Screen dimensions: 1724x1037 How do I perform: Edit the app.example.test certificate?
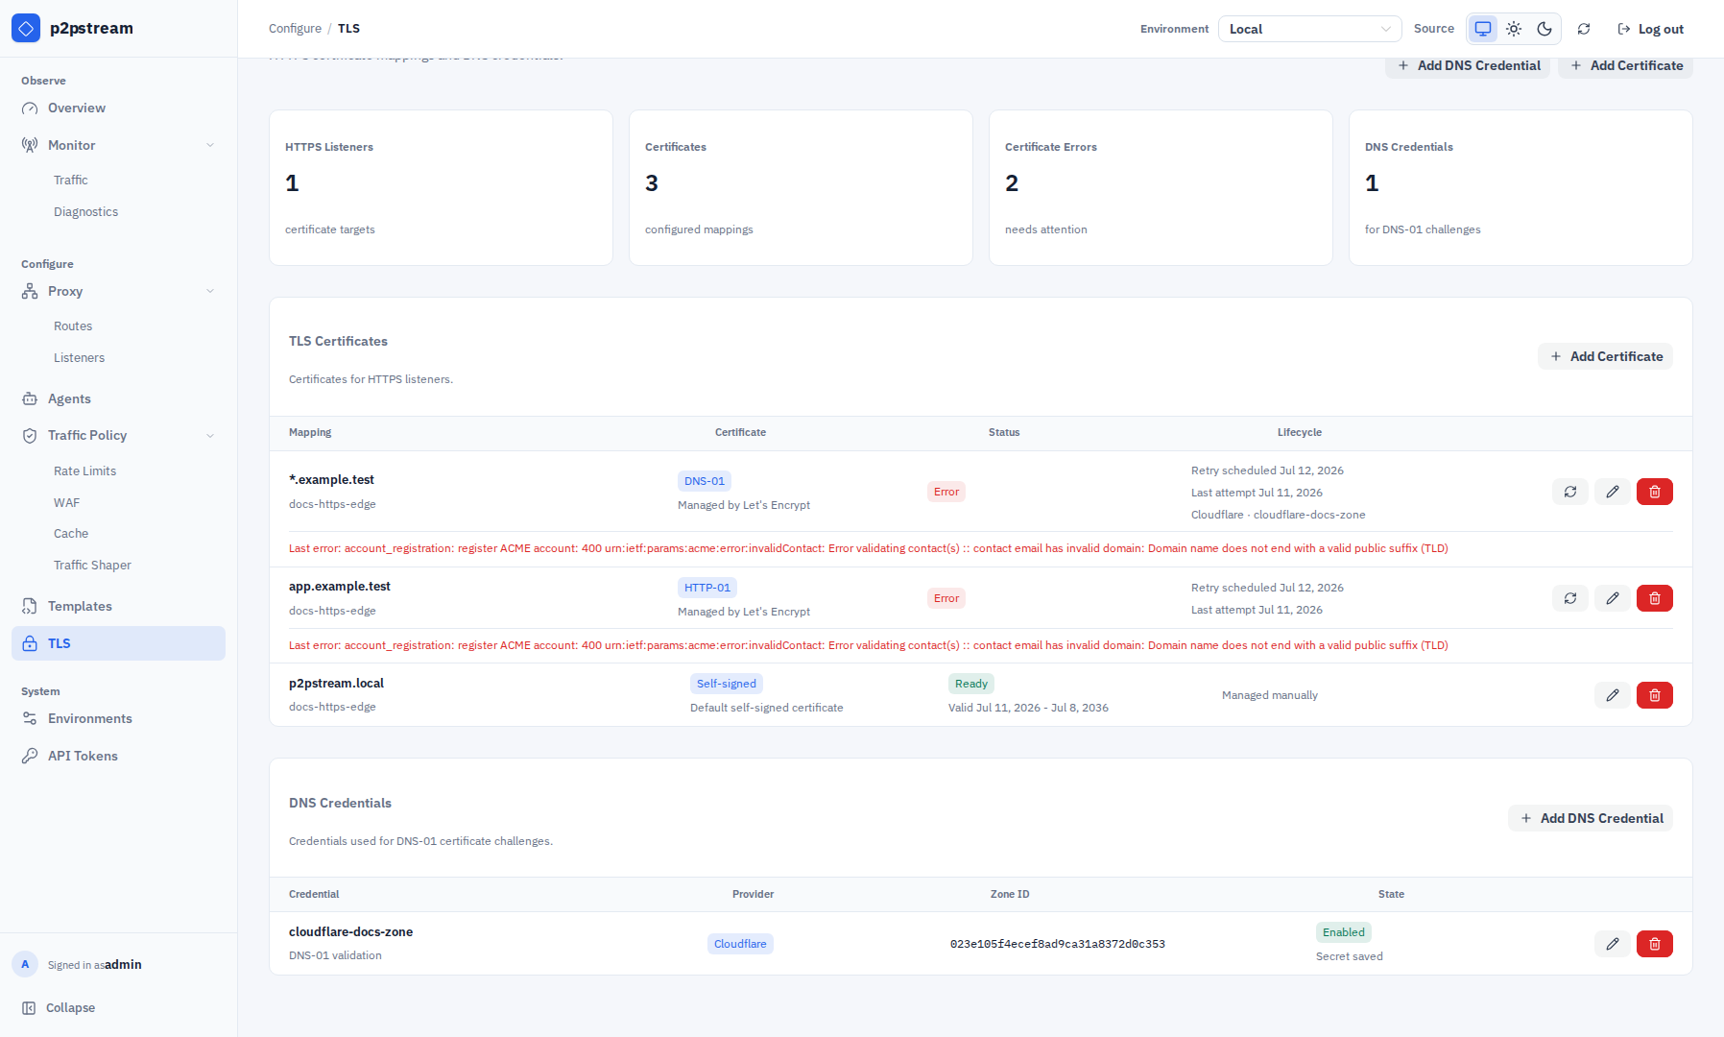pyautogui.click(x=1613, y=598)
